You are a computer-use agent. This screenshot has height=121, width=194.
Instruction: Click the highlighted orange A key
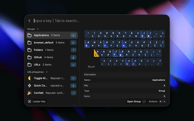[x=97, y=53]
